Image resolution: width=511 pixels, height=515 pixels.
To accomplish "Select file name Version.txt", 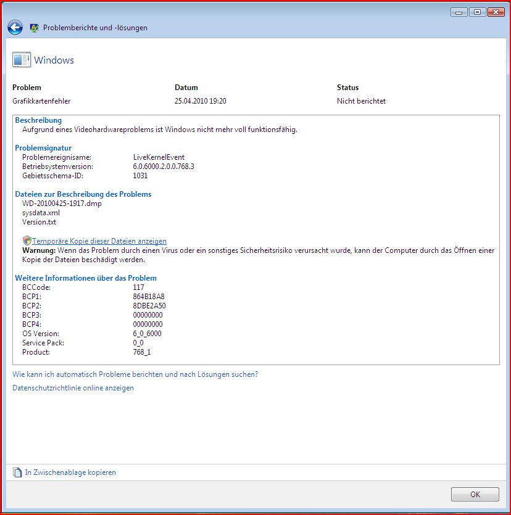I will coord(39,222).
